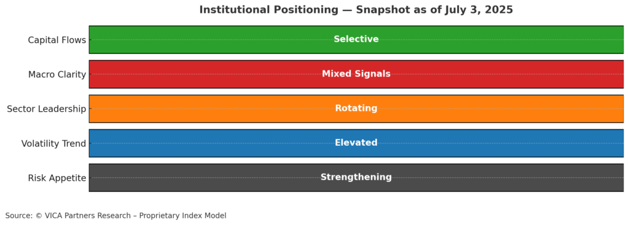Select the 'Elevated' bar label
Screen dimensions: 629x225
356,142
